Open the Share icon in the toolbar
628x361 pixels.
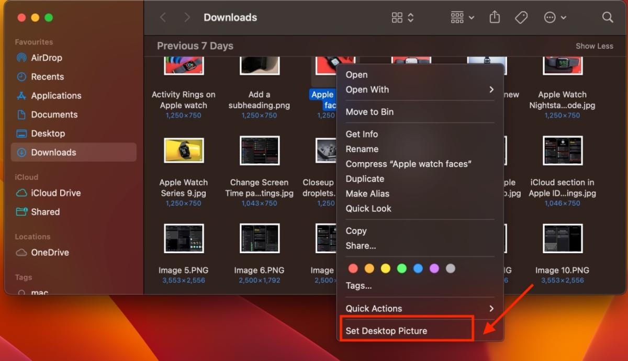pos(494,17)
